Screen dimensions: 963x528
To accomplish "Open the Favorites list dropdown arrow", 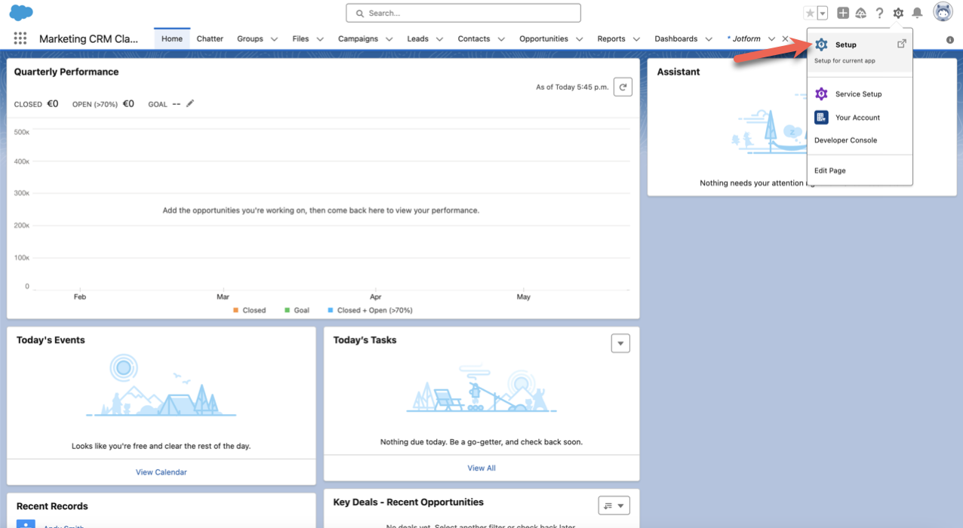I will (x=823, y=13).
